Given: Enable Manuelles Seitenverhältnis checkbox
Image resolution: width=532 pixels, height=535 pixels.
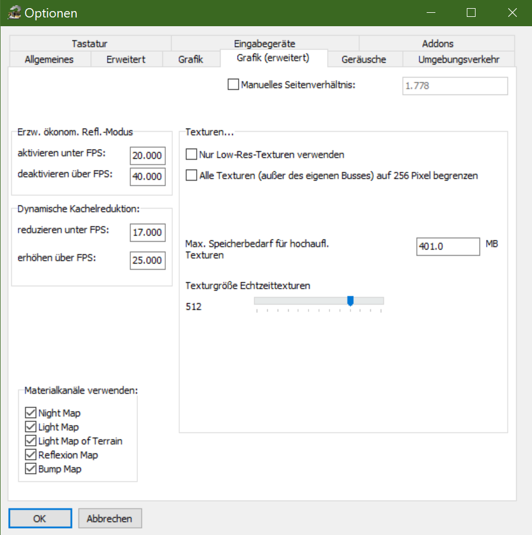Looking at the screenshot, I should coord(233,85).
